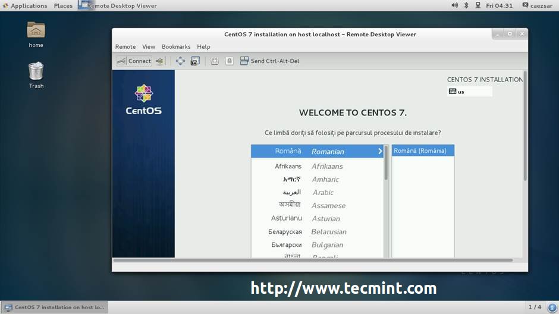Toggle fullscreen with the four-arrow icon
Viewport: 559px width, 314px height.
(180, 61)
